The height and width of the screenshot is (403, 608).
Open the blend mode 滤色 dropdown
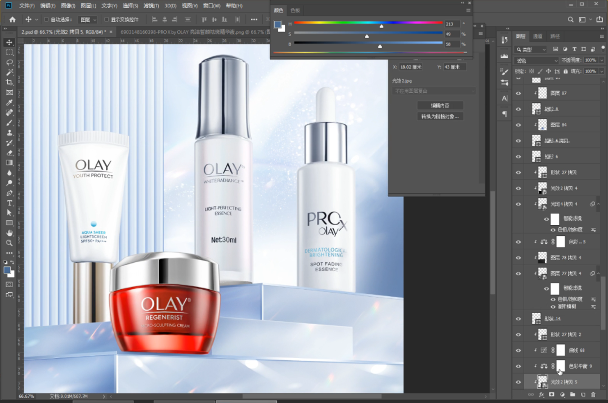(x=537, y=60)
